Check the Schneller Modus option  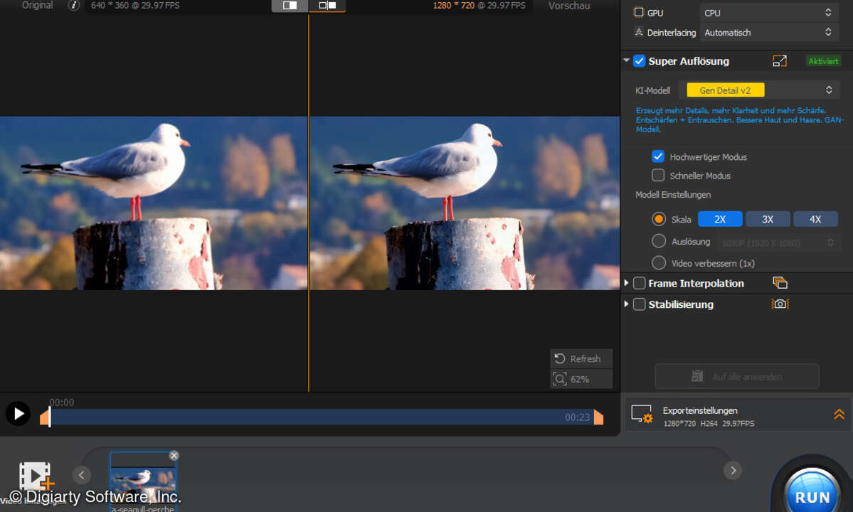pyautogui.click(x=657, y=175)
